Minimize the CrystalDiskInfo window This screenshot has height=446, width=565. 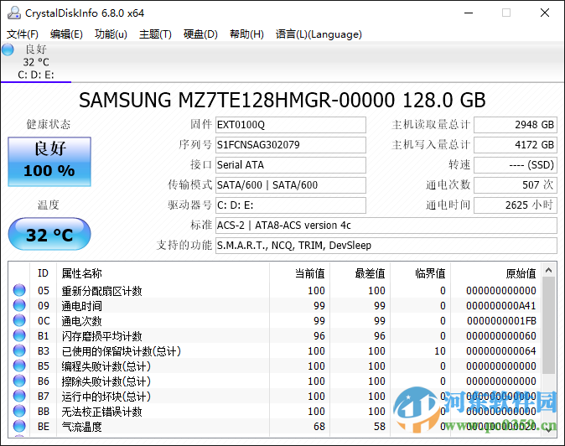(x=469, y=13)
